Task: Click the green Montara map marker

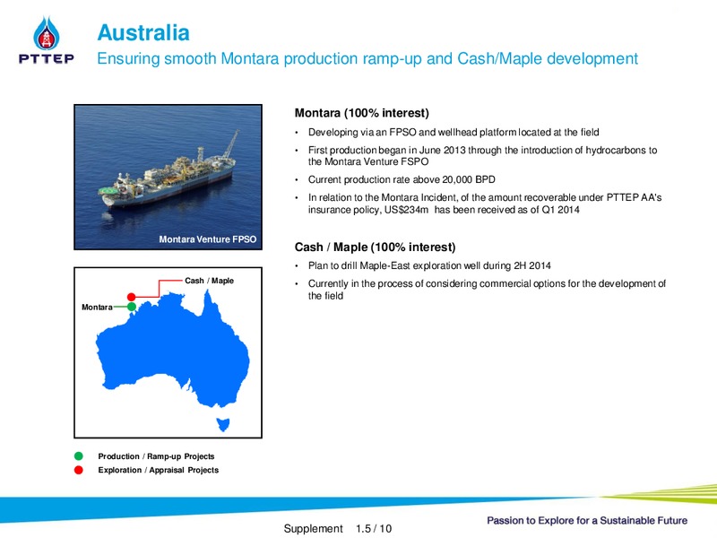Action: tap(132, 307)
